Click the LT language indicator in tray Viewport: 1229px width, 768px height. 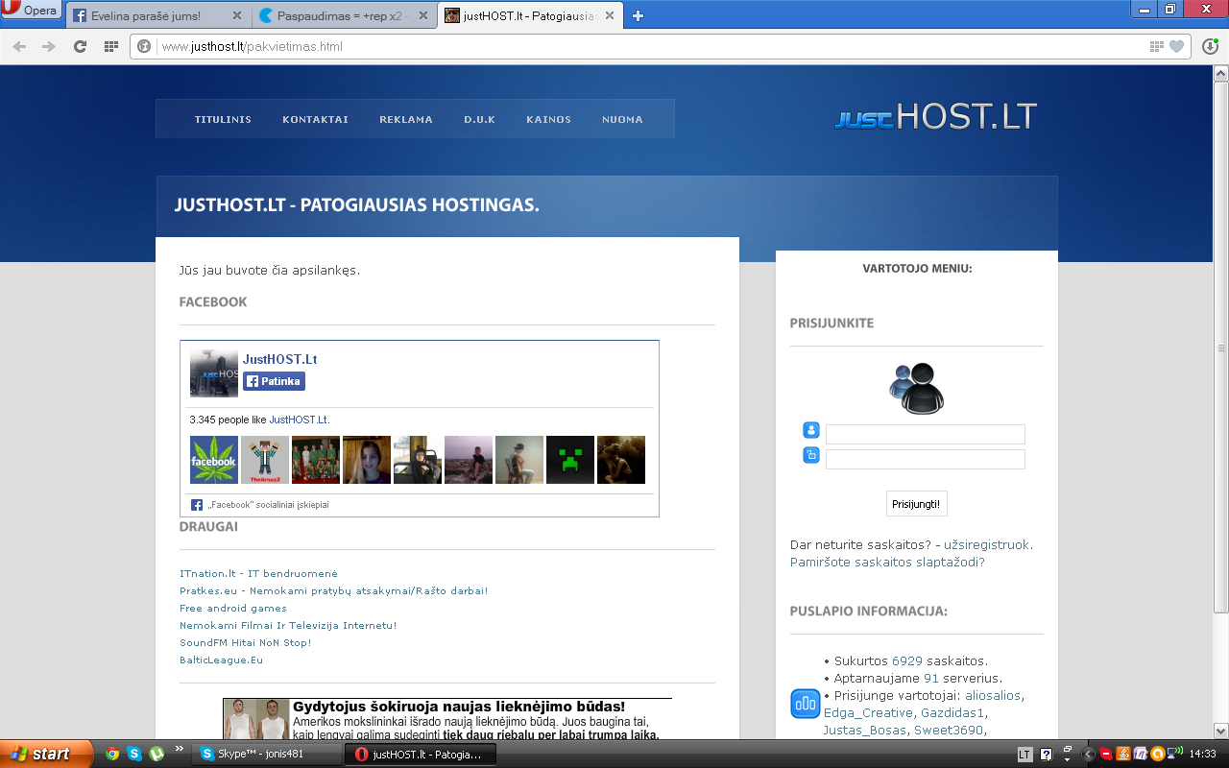pyautogui.click(x=1024, y=755)
